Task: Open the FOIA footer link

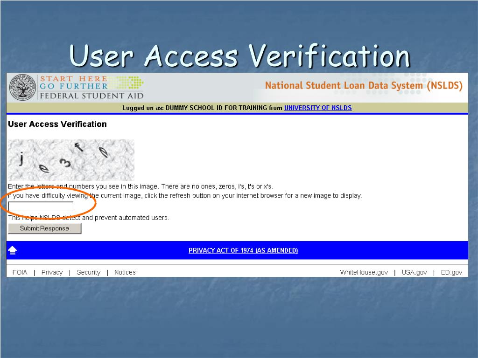Action: point(20,272)
